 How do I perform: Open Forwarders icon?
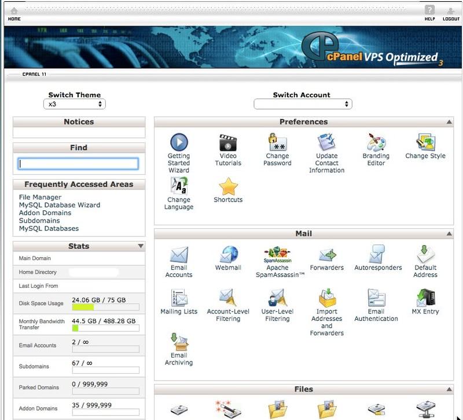click(x=327, y=255)
